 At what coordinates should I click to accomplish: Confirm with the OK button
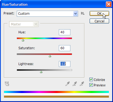point(99,13)
